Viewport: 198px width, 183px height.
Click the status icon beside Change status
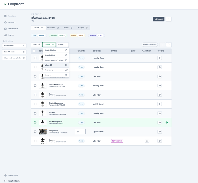click(x=66, y=60)
